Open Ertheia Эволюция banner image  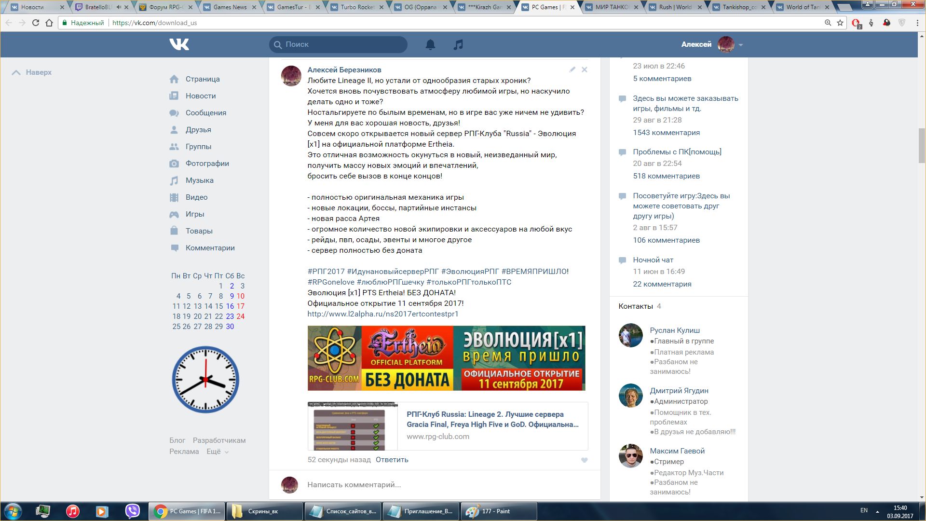click(446, 358)
